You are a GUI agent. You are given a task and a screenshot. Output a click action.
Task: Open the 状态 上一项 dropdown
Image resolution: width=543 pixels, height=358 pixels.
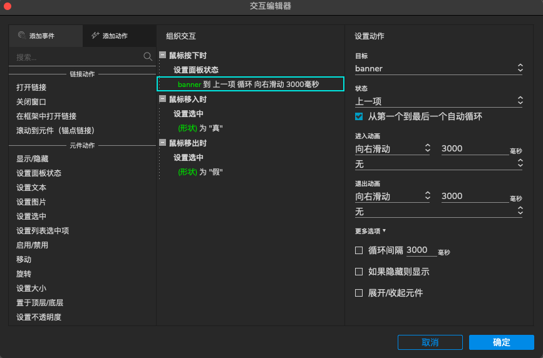coord(438,101)
